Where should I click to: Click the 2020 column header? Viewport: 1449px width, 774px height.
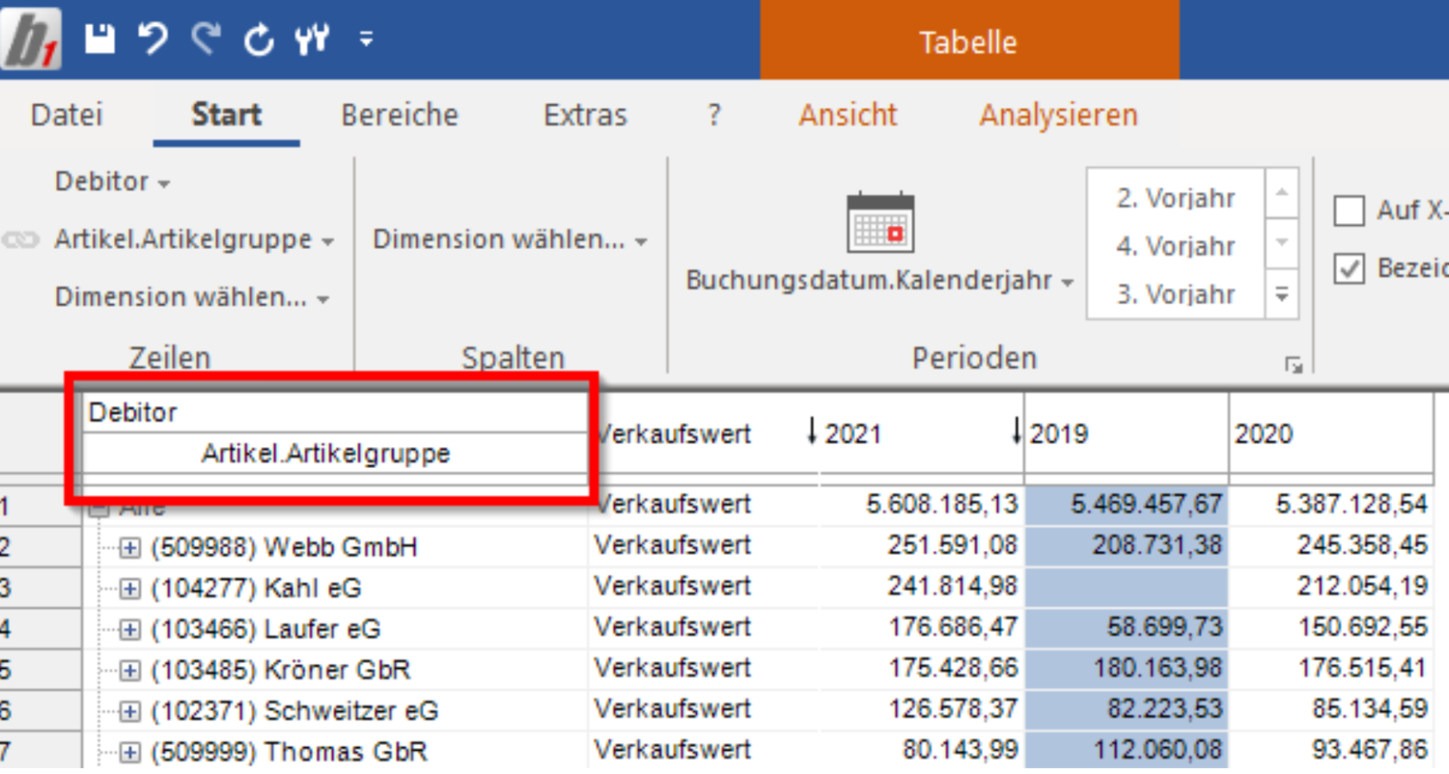point(1331,433)
